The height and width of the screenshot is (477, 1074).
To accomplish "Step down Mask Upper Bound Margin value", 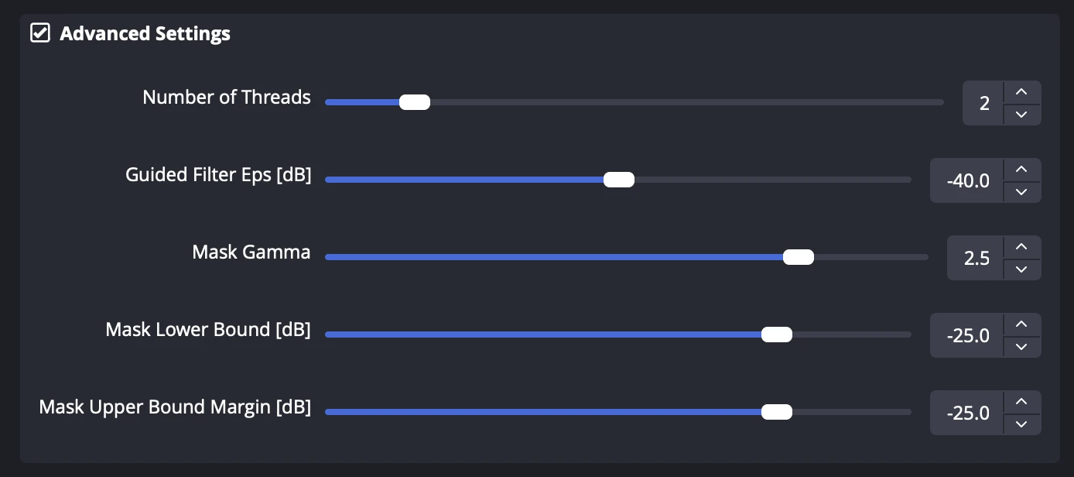I will coord(1021,424).
